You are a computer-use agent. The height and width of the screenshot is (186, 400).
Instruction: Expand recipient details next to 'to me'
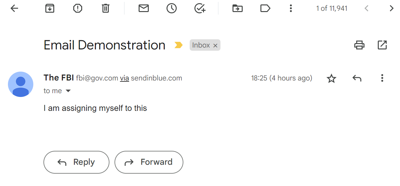point(68,91)
